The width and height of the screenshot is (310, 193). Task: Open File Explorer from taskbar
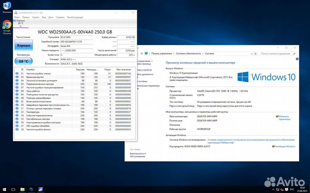tap(22, 190)
